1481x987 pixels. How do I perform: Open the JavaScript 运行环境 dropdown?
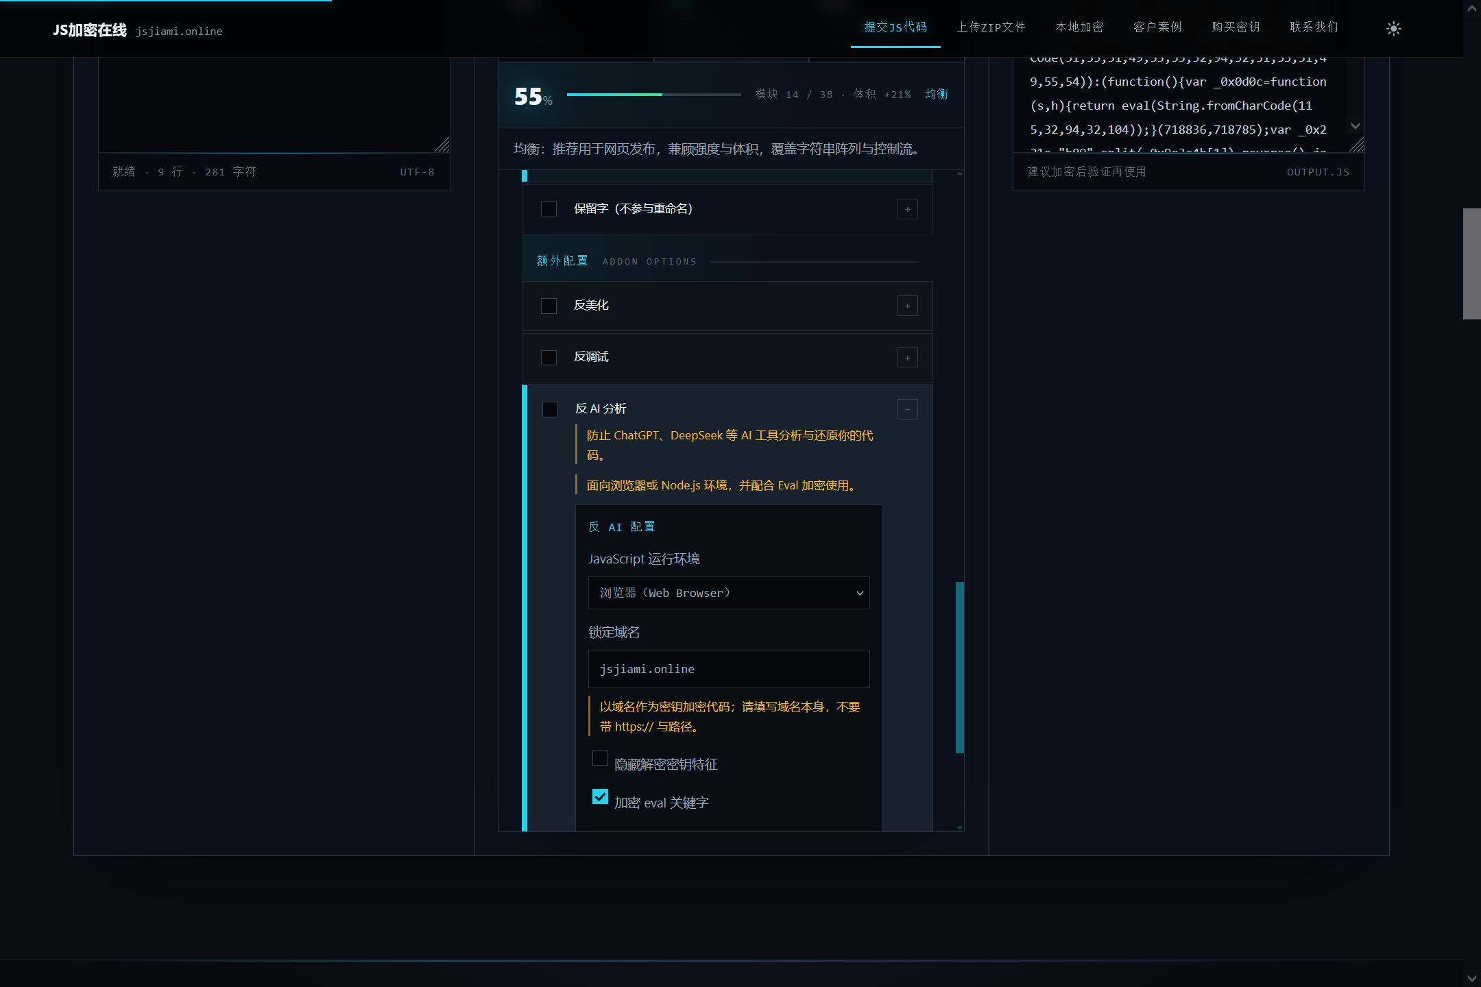point(729,593)
